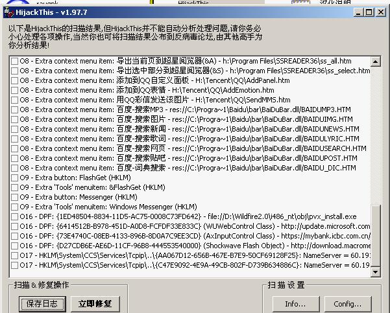Click the results list scrollbar thumb
This screenshot has width=390, height=313.
pos(375,236)
